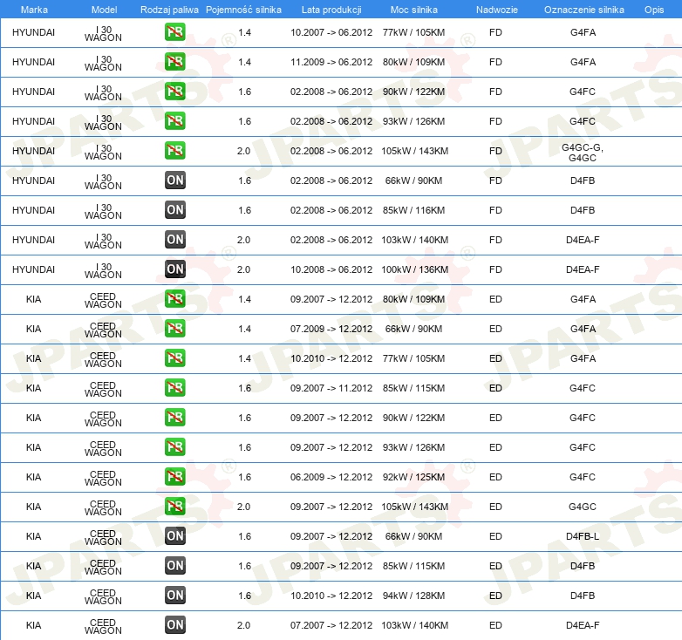Select D4EA-F in the Kia Ceed row
This screenshot has width=682, height=640.
(583, 625)
